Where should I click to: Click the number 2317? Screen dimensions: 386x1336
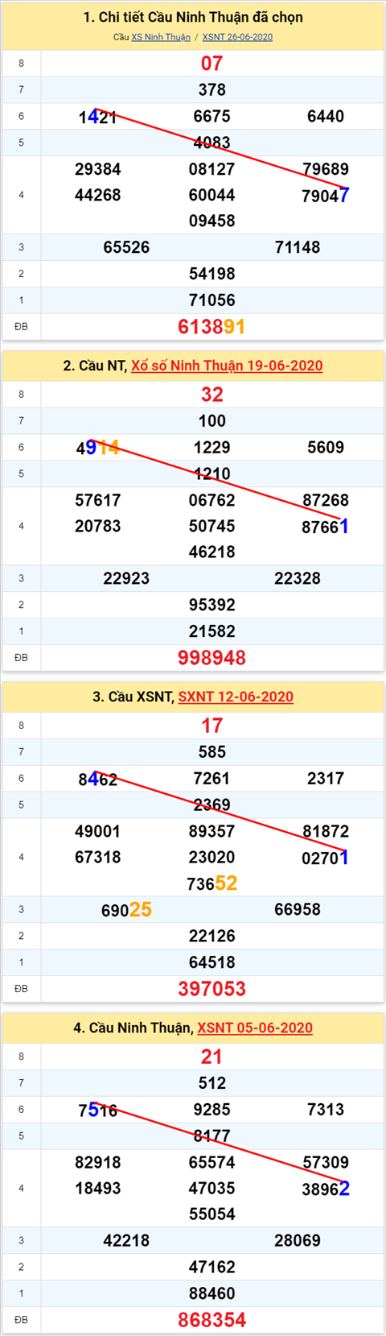coord(326,778)
